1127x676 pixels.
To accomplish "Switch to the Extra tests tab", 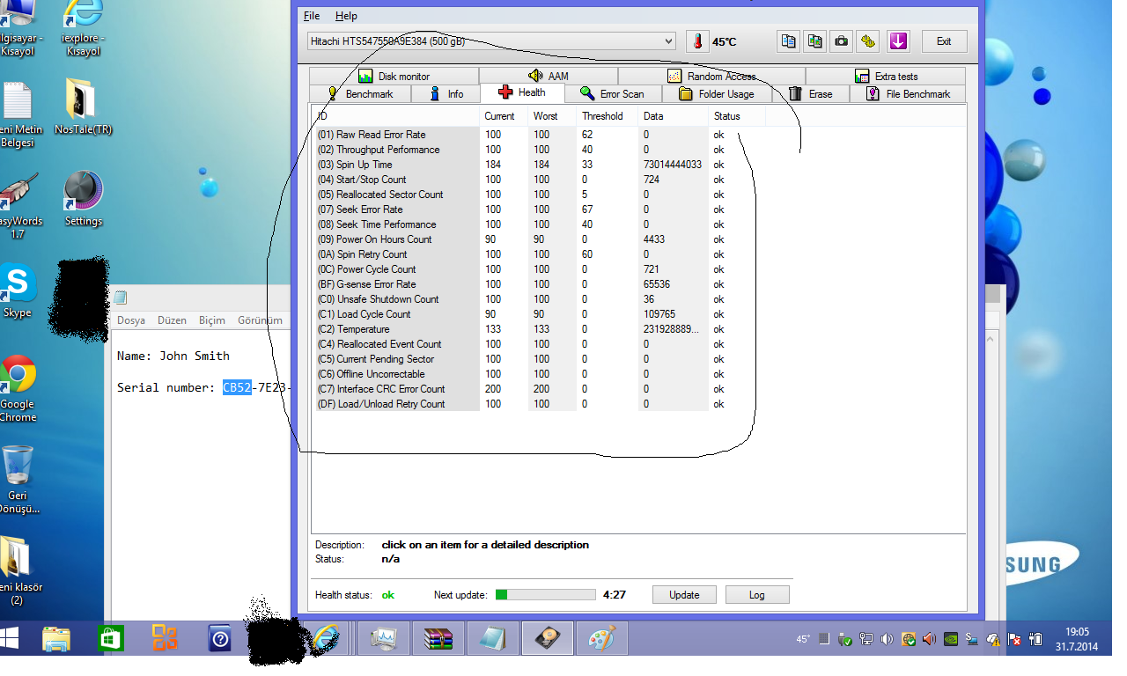I will click(885, 77).
